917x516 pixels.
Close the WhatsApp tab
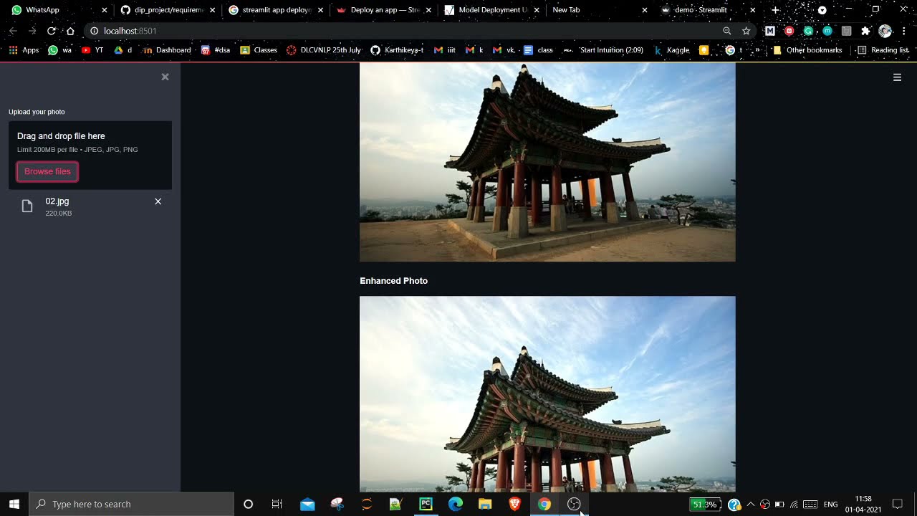tap(105, 10)
